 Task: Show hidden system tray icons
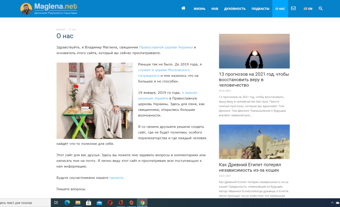click(x=333, y=203)
